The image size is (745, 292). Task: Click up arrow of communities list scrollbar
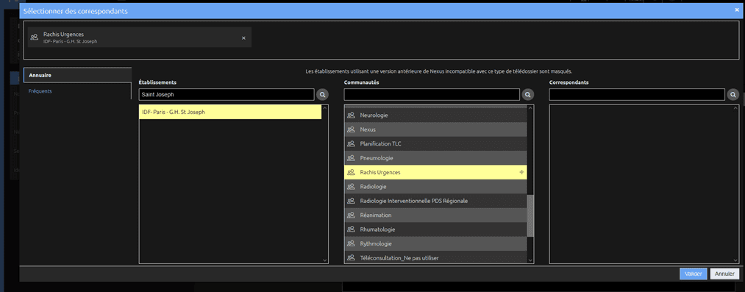point(530,108)
